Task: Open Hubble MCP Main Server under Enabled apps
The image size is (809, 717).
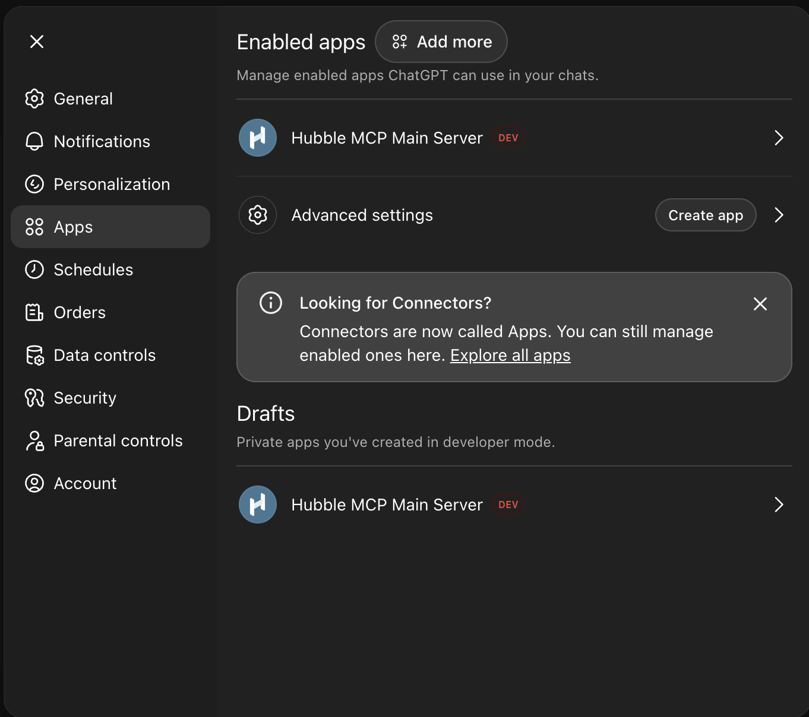Action: [x=514, y=138]
